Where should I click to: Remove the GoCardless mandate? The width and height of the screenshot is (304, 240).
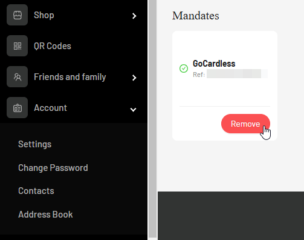[245, 124]
